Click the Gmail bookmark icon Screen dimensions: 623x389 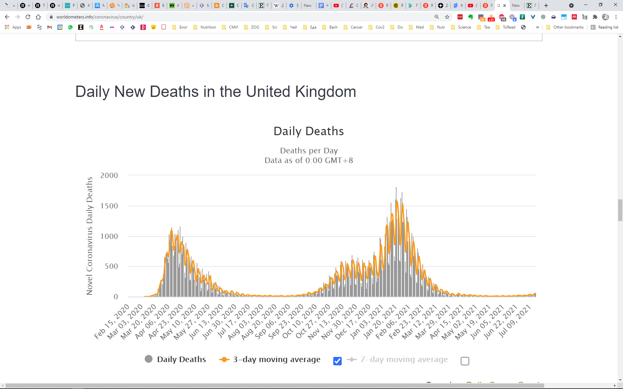click(50, 27)
